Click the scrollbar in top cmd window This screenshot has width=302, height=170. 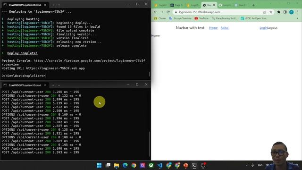[150, 74]
